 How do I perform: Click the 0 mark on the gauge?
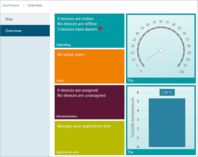click(141, 71)
